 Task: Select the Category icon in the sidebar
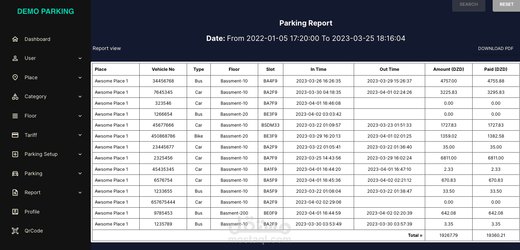click(15, 96)
